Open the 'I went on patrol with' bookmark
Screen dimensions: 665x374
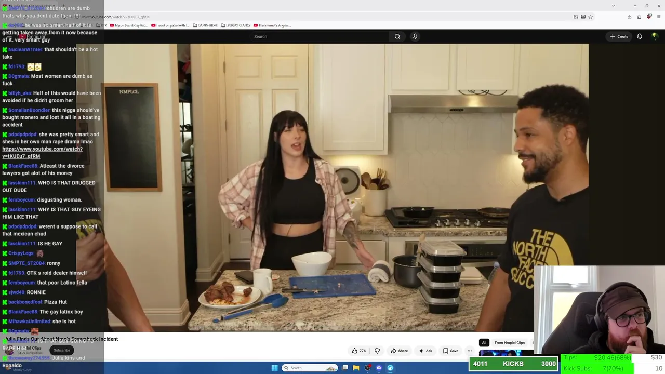point(170,25)
